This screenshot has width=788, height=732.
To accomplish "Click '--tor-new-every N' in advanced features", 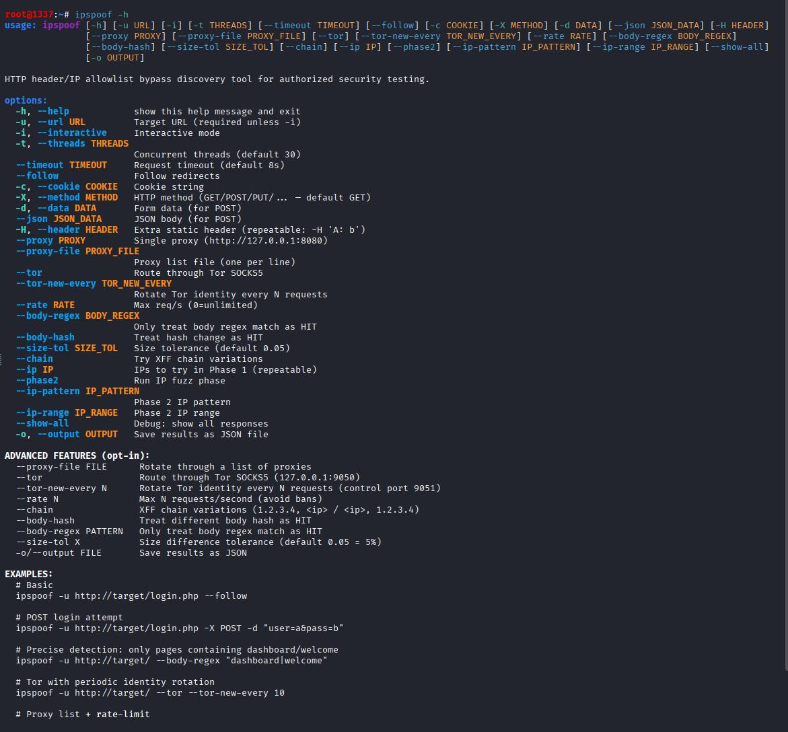I will pos(61,488).
